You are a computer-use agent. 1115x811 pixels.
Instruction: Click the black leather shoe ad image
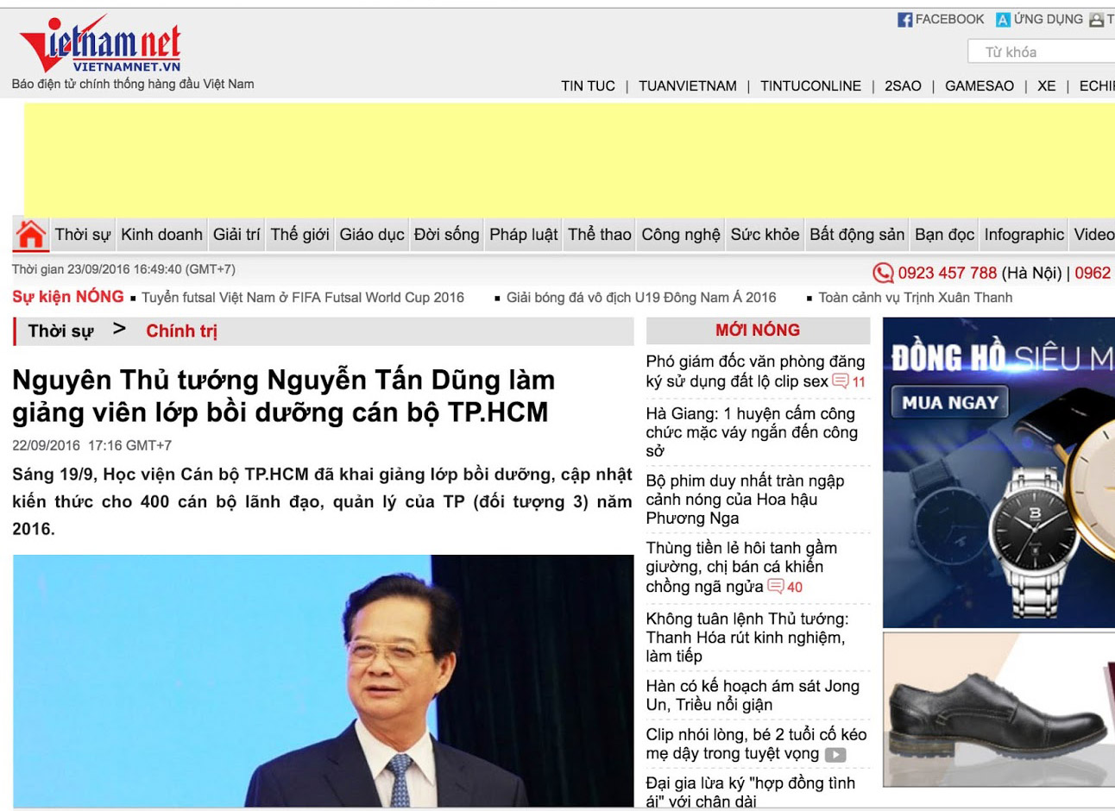[x=998, y=709]
